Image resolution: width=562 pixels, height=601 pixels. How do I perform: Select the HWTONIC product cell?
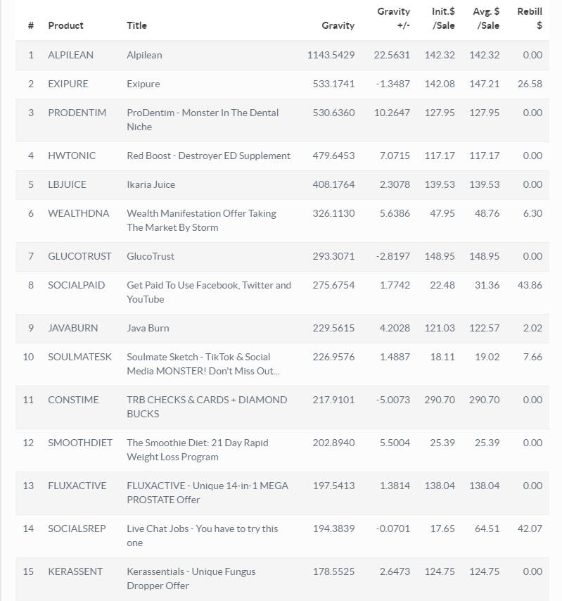coord(72,156)
